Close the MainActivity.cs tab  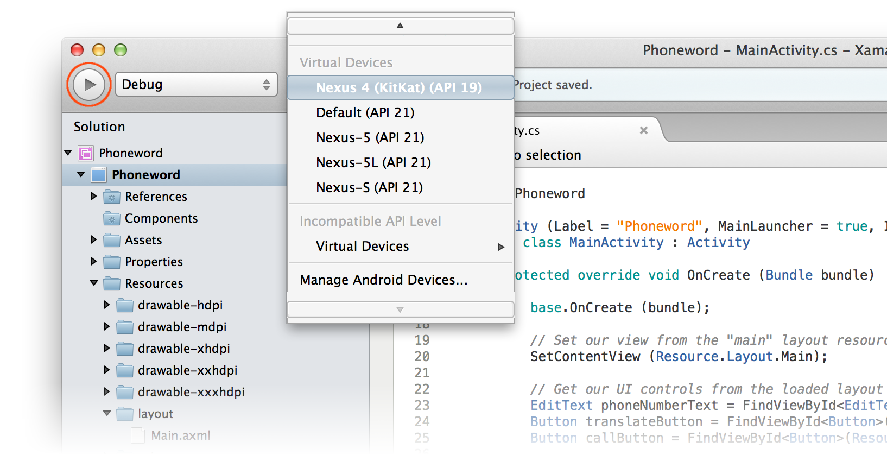coord(644,130)
